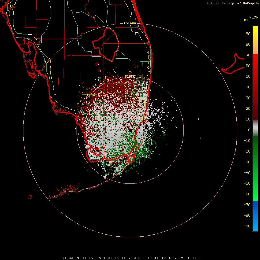This screenshot has height=260, width=260.
Task: Click the -70 value on velocity scale
Action: tap(247, 205)
